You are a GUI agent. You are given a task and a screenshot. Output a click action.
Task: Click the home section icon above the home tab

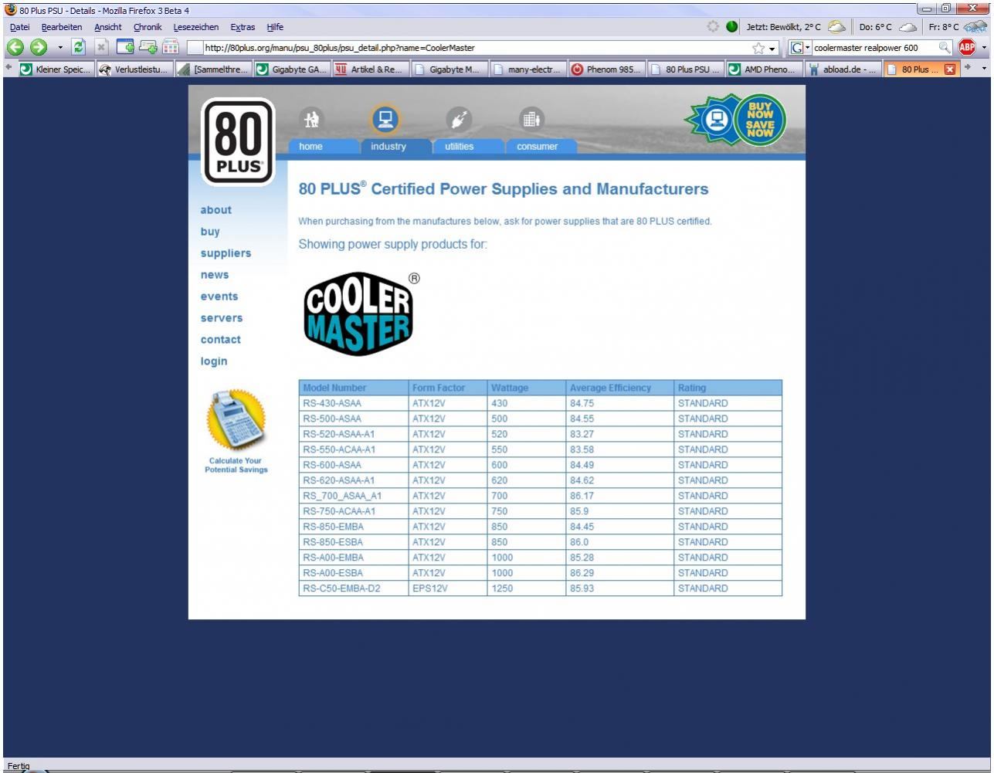pos(312,119)
